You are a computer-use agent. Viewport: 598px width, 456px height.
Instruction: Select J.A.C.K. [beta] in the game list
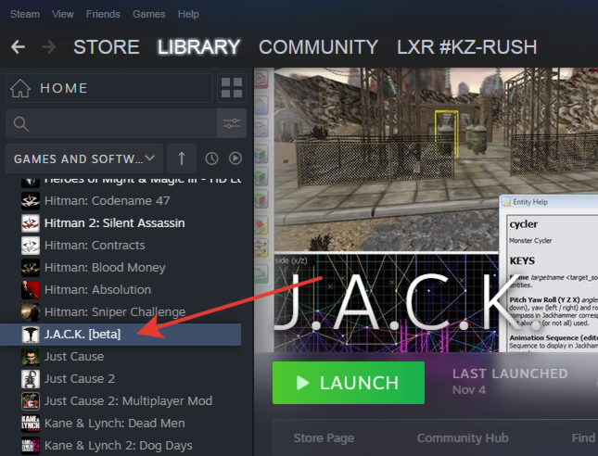click(x=83, y=335)
